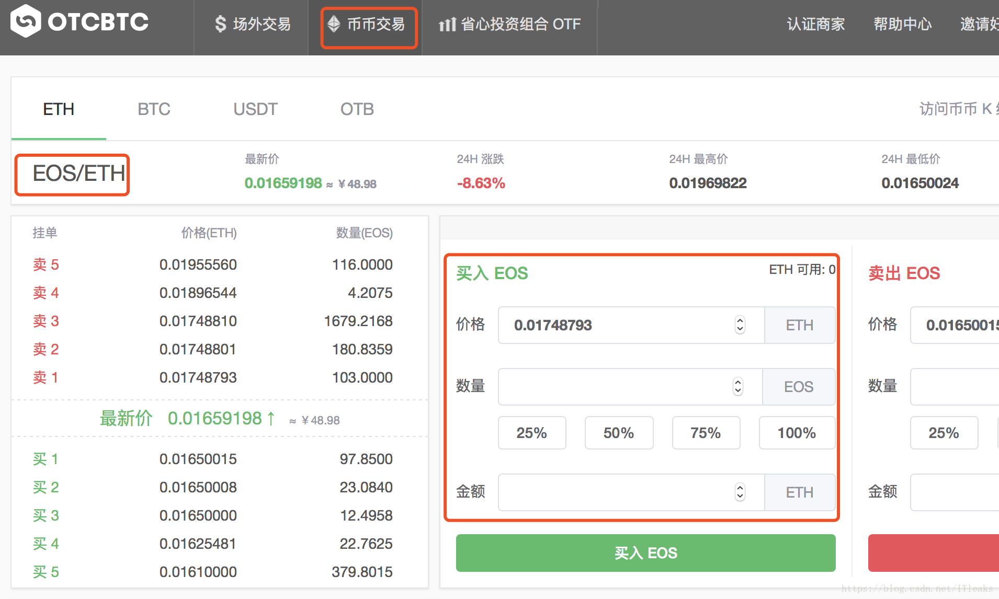Click the order book latest price 0.01659198
The image size is (999, 599).
point(215,418)
